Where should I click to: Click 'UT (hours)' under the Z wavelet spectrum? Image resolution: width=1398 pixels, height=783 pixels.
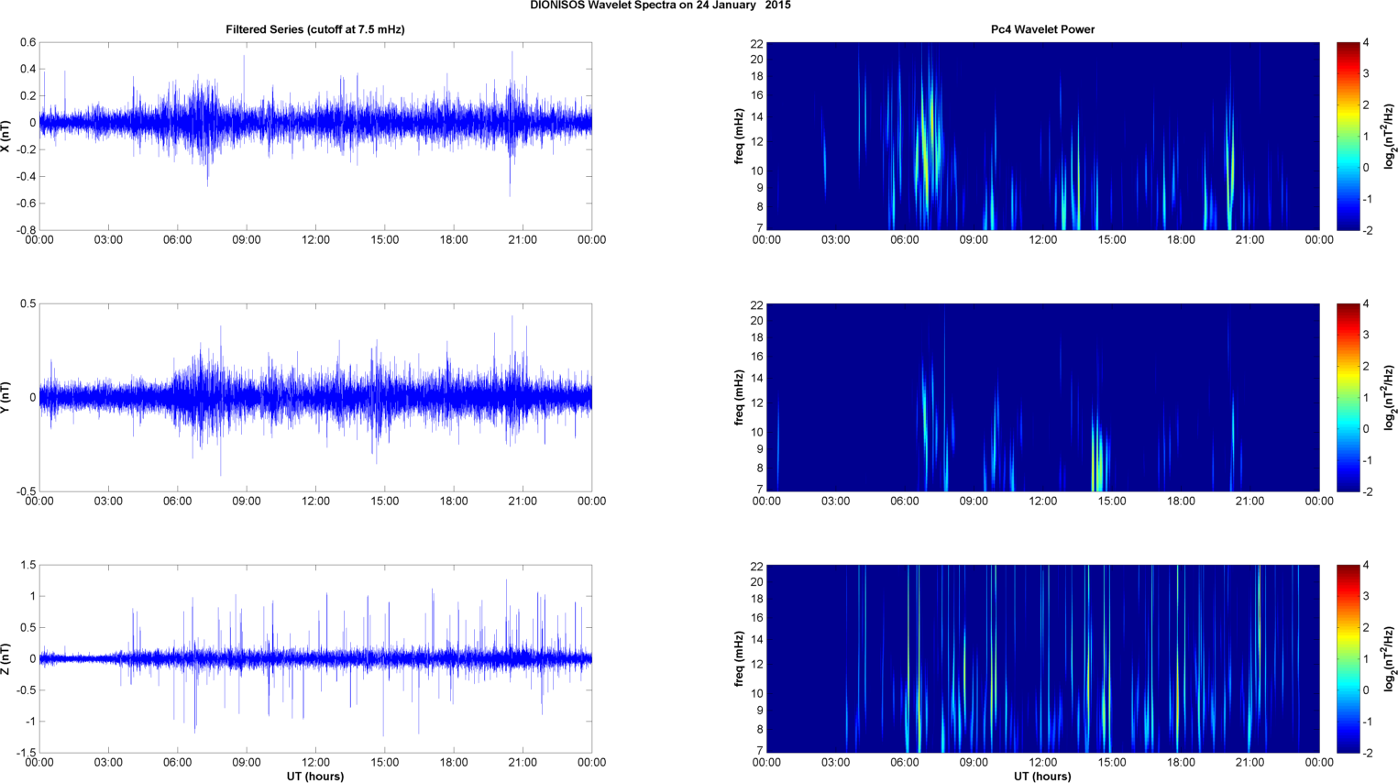[1042, 777]
